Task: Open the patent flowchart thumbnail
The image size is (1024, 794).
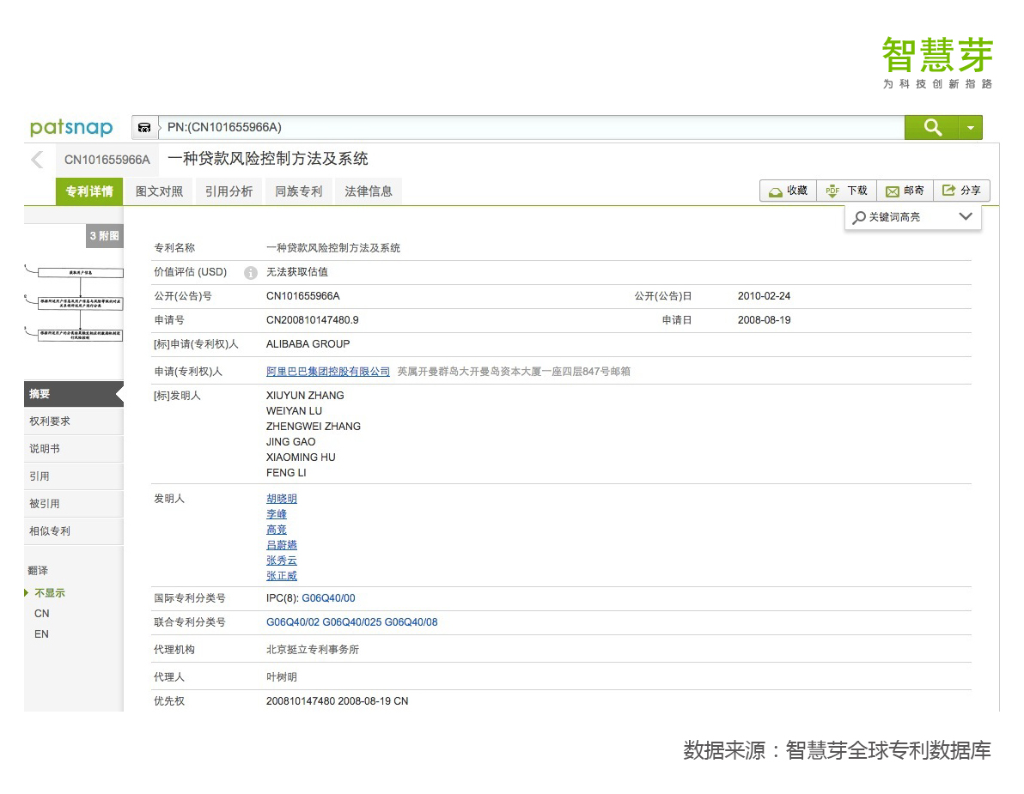Action: 74,303
